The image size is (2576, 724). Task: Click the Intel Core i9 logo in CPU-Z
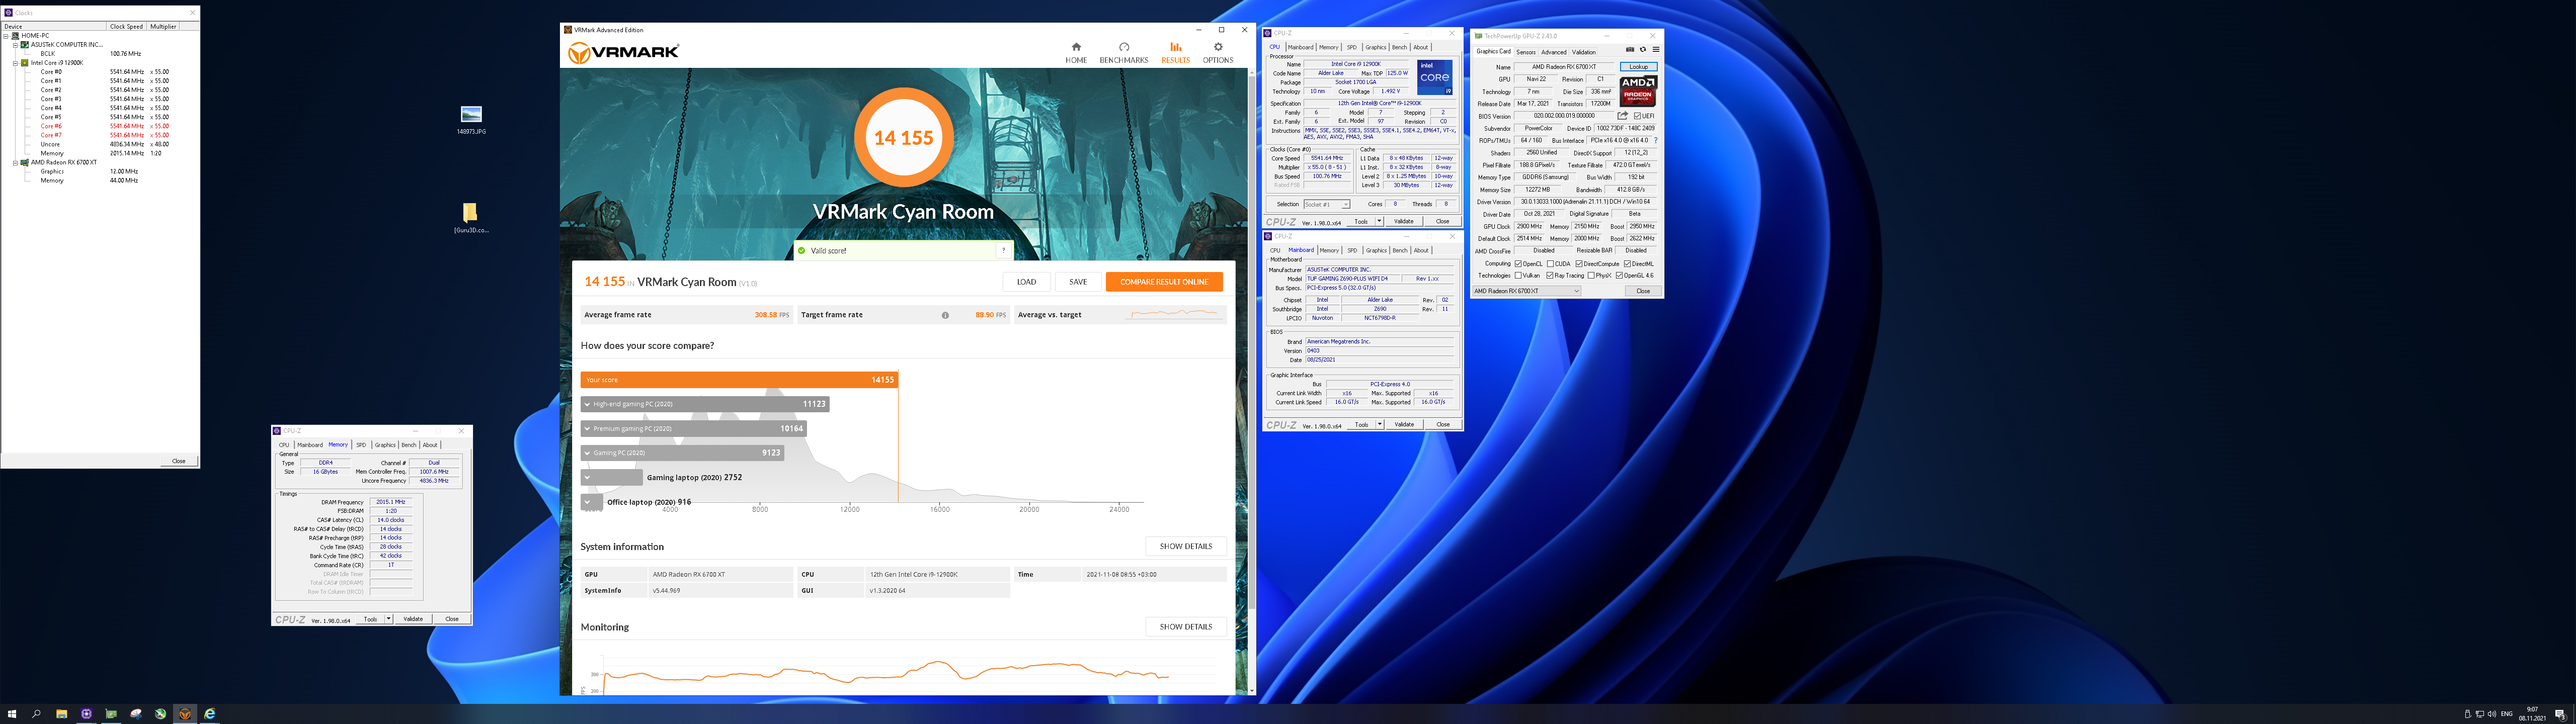(x=1435, y=77)
